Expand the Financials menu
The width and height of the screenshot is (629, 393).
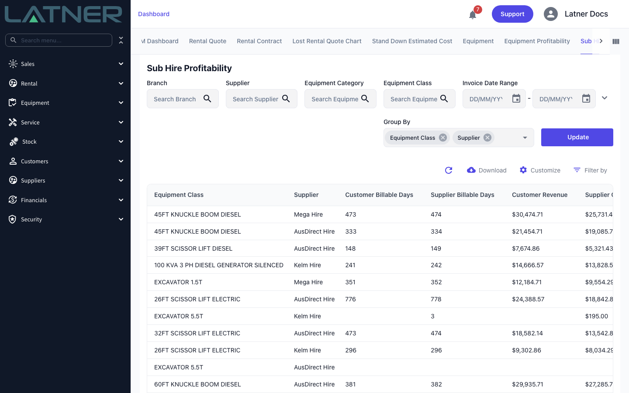coord(66,200)
